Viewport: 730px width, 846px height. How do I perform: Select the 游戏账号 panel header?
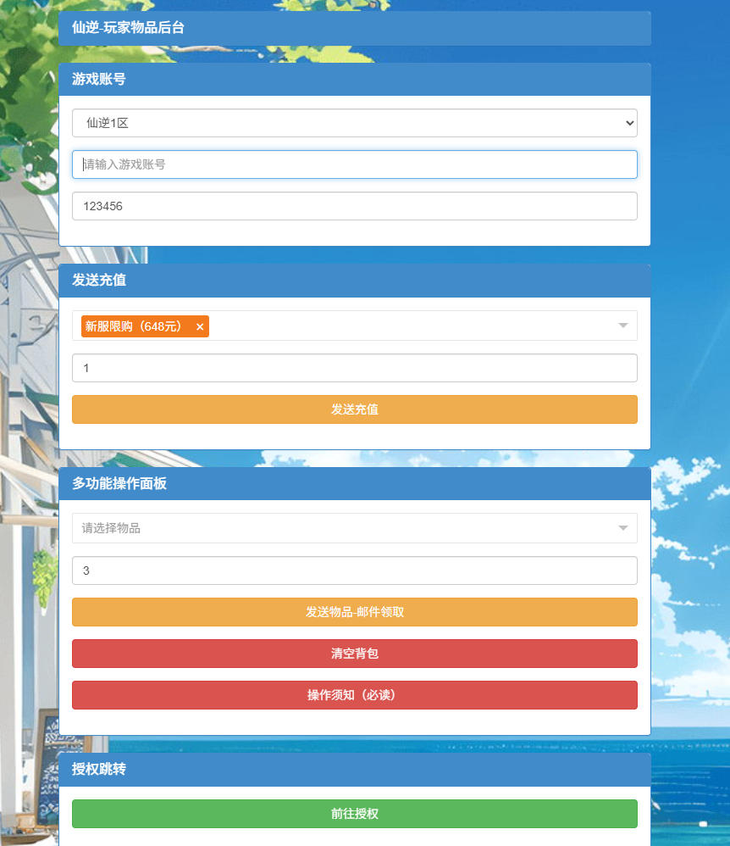99,79
